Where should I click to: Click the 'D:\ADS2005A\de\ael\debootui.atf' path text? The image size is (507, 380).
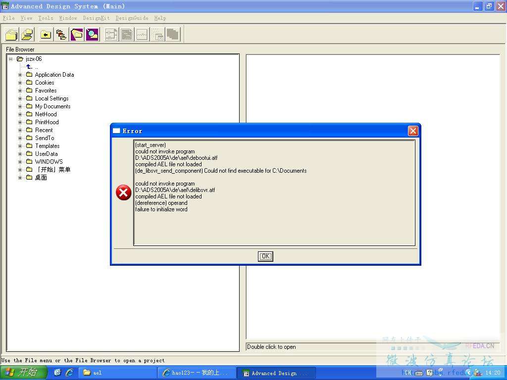[176, 158]
